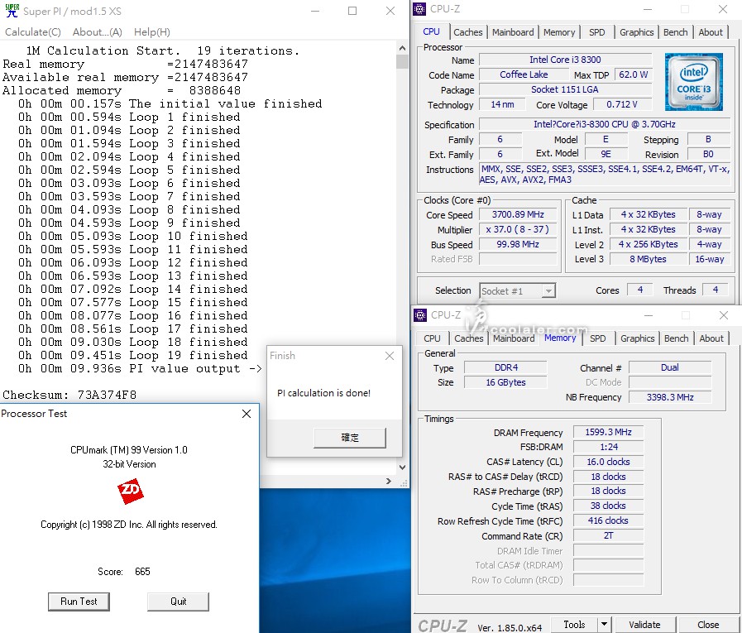Click Quit in Processor Test dialog
Viewport: 742px width, 633px height.
178,602
